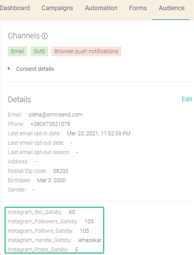Switch to the Campaigns tab

tap(57, 8)
